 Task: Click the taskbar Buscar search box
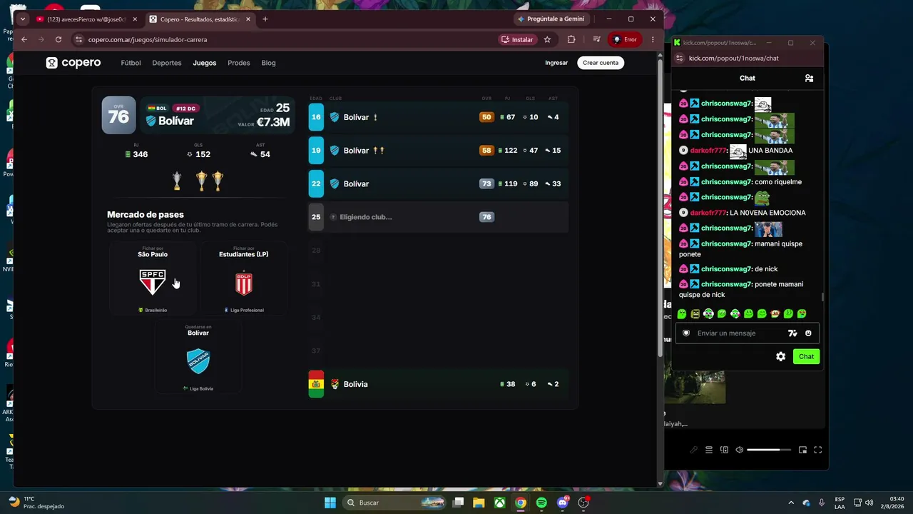pos(395,503)
